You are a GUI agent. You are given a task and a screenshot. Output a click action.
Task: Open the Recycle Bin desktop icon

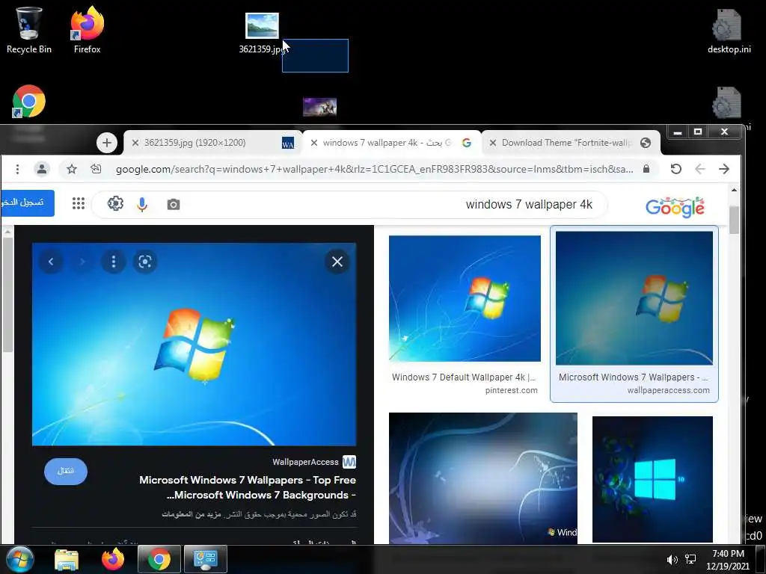click(29, 30)
